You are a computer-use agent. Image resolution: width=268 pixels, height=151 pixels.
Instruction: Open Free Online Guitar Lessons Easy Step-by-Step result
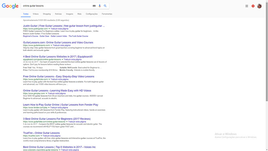[x=59, y=77]
